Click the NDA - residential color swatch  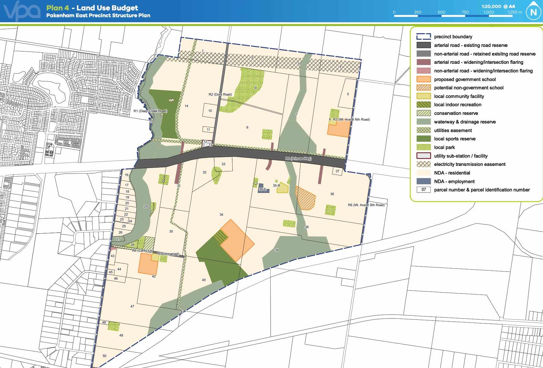coord(423,172)
